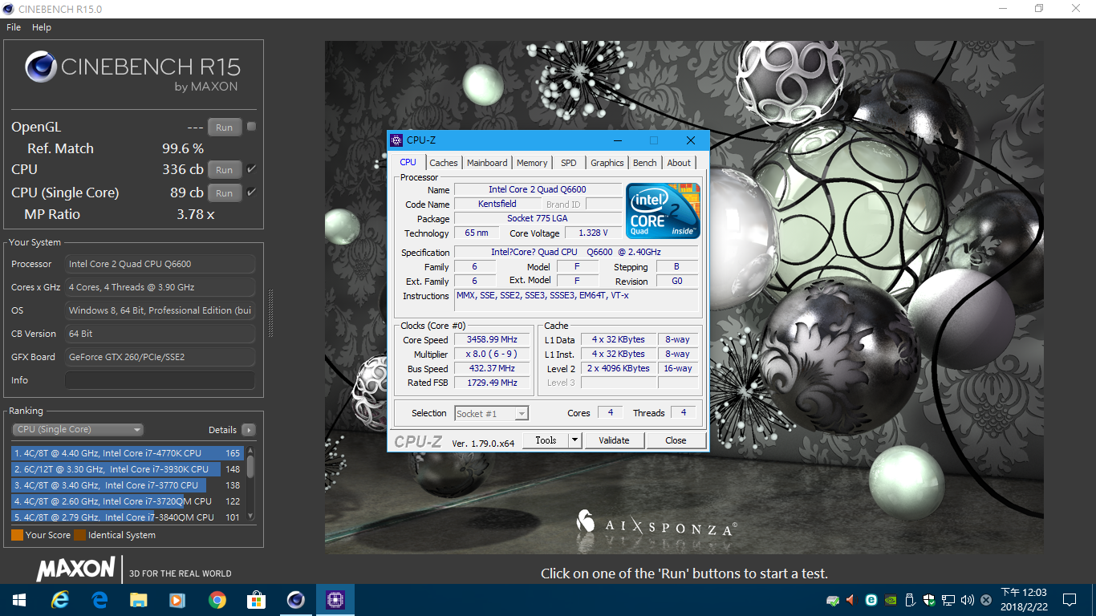Open the ranking CPU (Single Core) dropdown
This screenshot has height=616, width=1096.
(78, 429)
